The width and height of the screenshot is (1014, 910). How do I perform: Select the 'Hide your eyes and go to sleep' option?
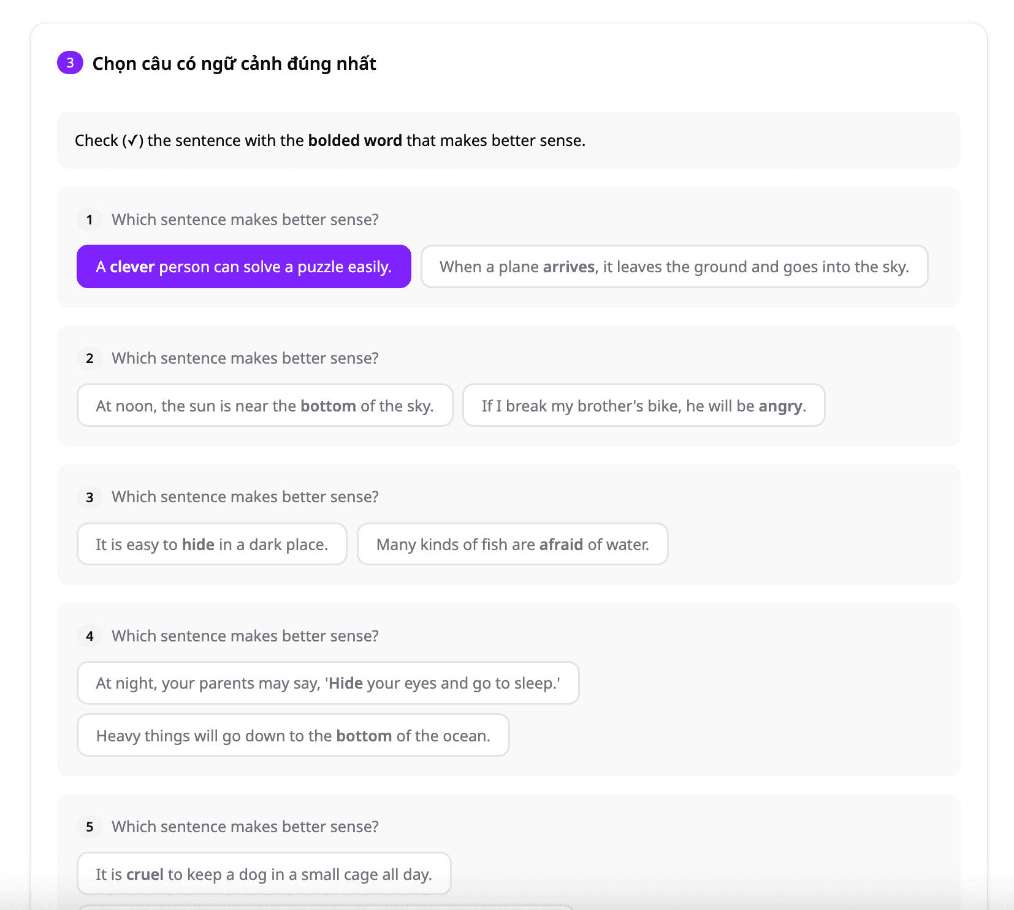(x=327, y=683)
